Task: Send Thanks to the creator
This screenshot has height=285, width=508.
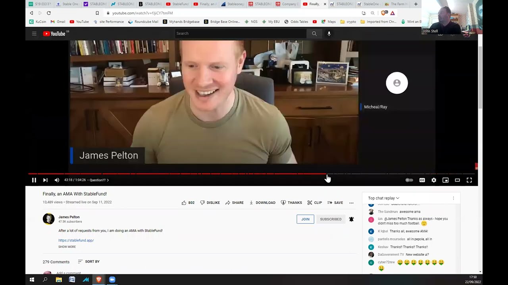Action: pyautogui.click(x=291, y=203)
